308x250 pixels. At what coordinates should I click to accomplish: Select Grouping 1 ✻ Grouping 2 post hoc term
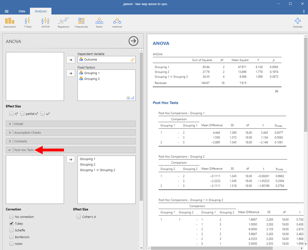click(x=97, y=170)
